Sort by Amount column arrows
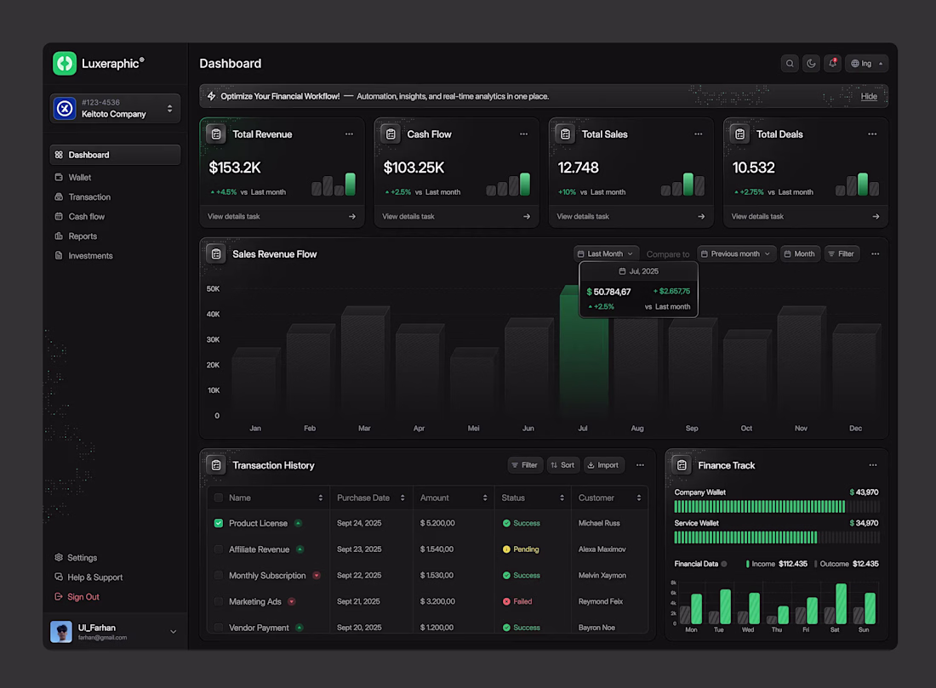Screen dimensions: 936x688 (x=485, y=498)
